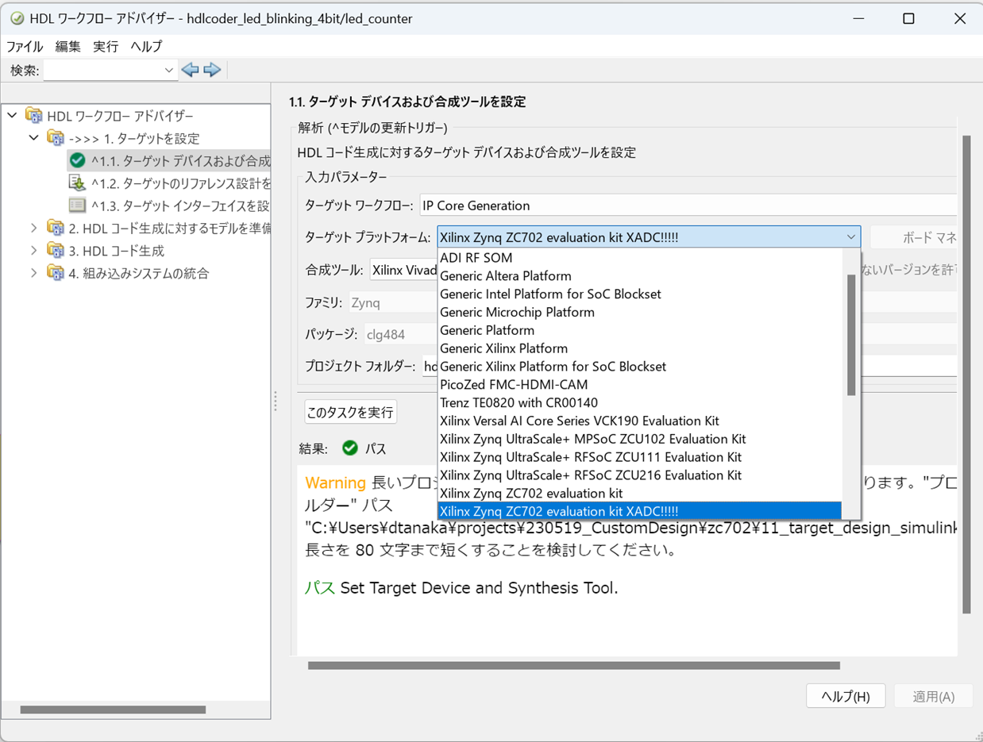The image size is (983, 742).
Task: Click the ファミリ Zynq field
Action: click(x=393, y=302)
